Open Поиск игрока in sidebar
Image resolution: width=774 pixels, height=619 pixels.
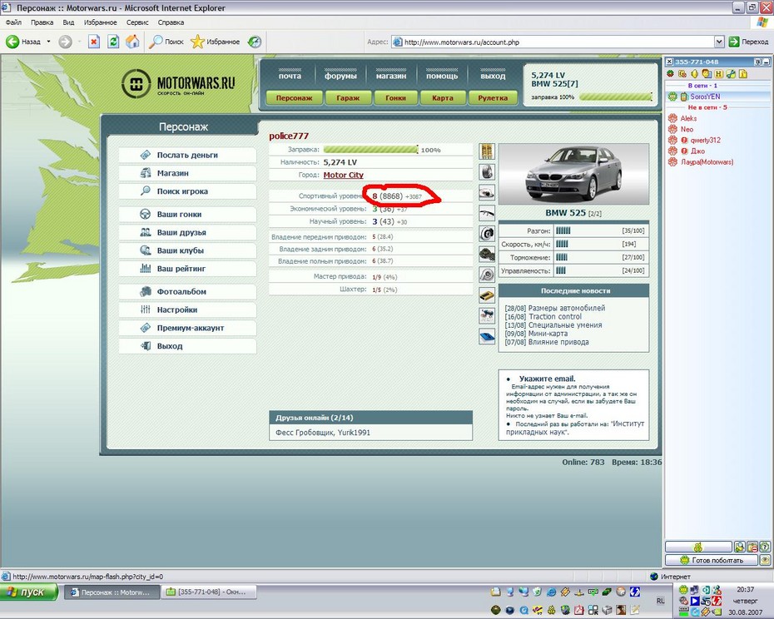tap(187, 191)
